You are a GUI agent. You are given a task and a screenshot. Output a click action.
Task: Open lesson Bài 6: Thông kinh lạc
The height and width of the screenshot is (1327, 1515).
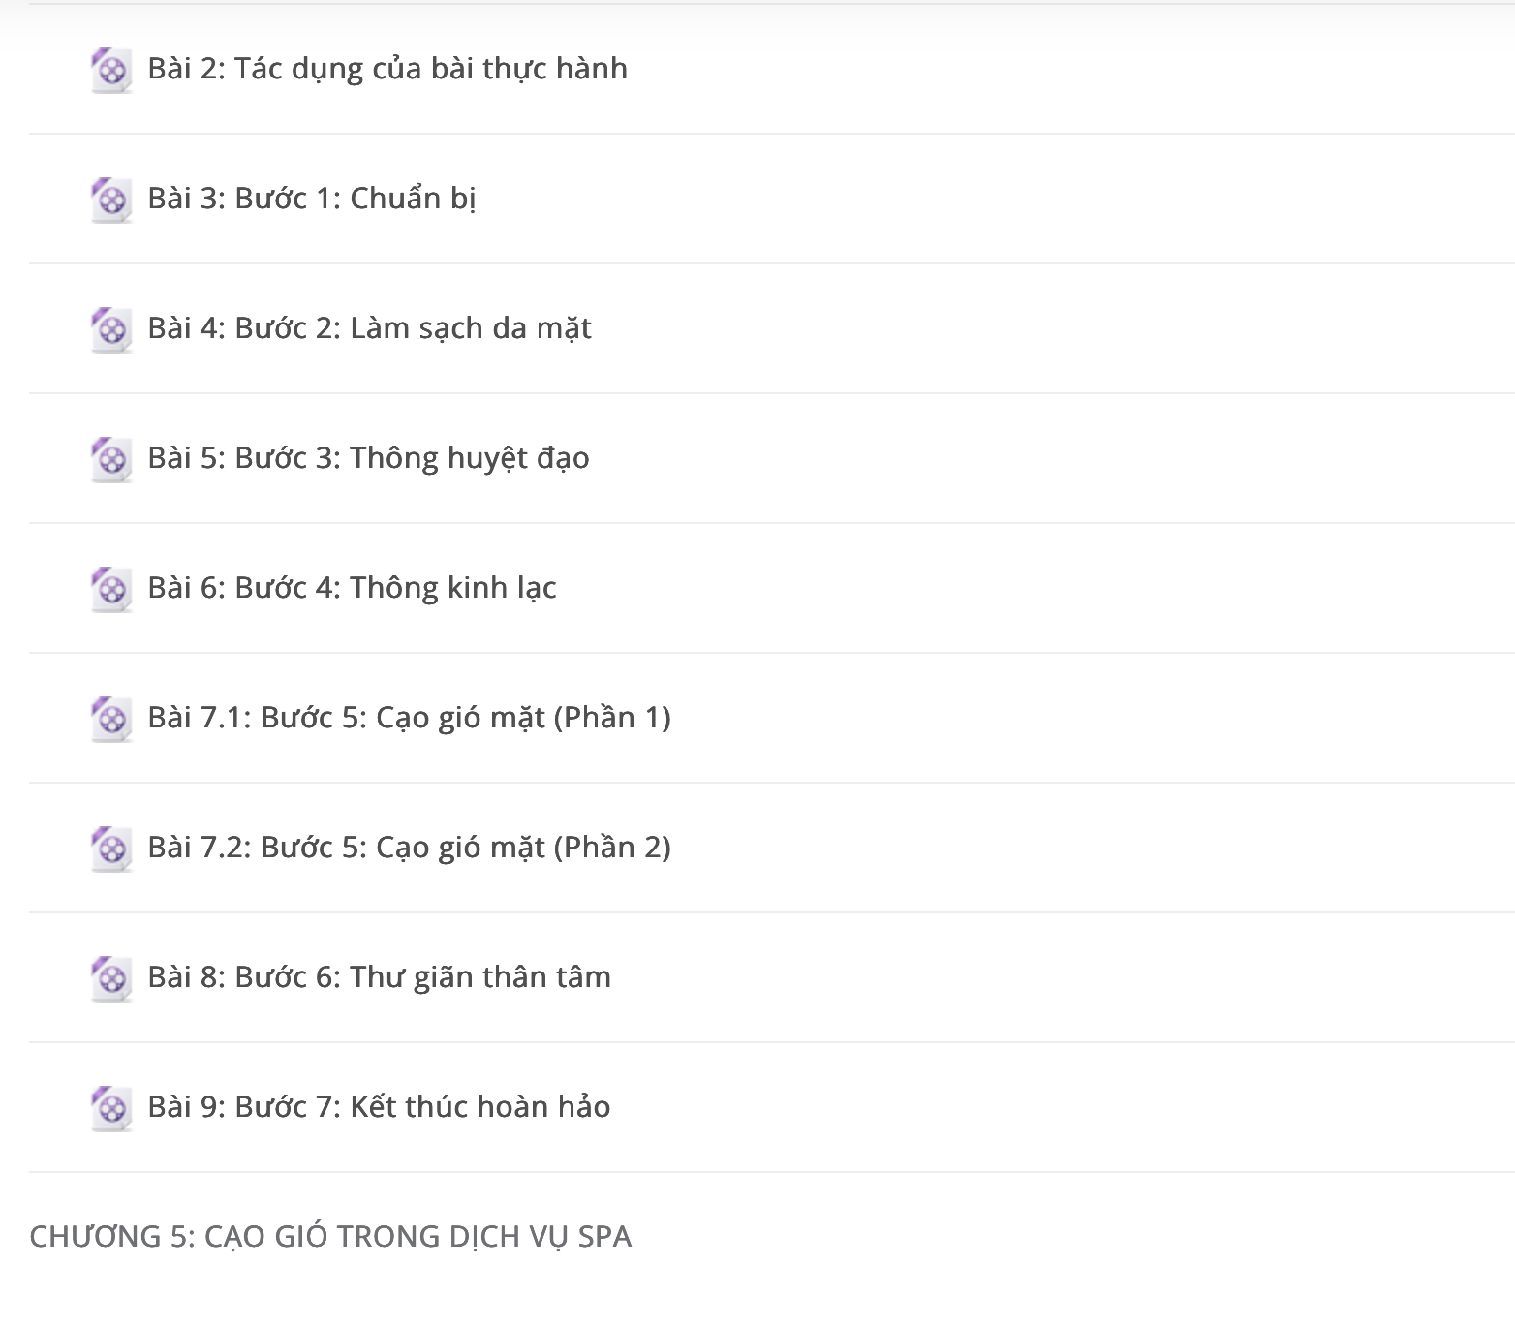352,588
